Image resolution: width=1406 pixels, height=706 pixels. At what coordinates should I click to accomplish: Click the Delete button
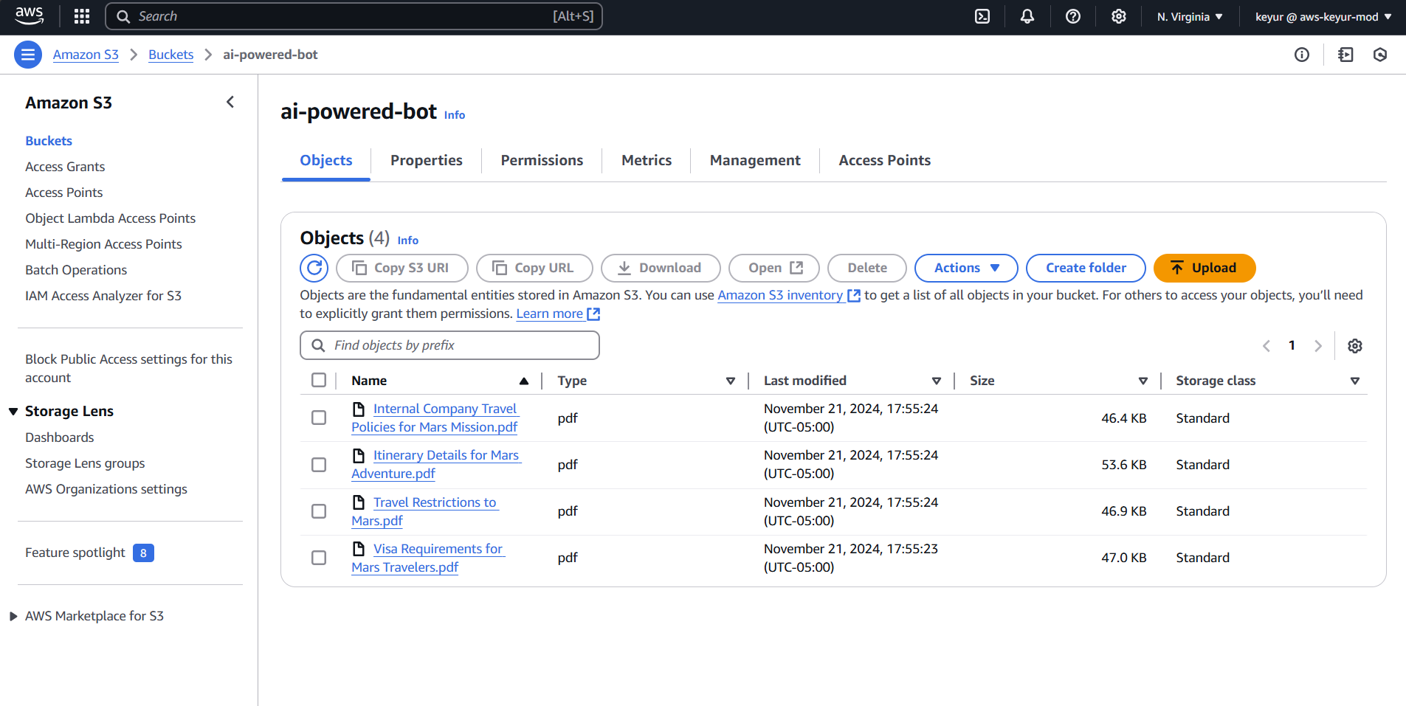click(867, 268)
